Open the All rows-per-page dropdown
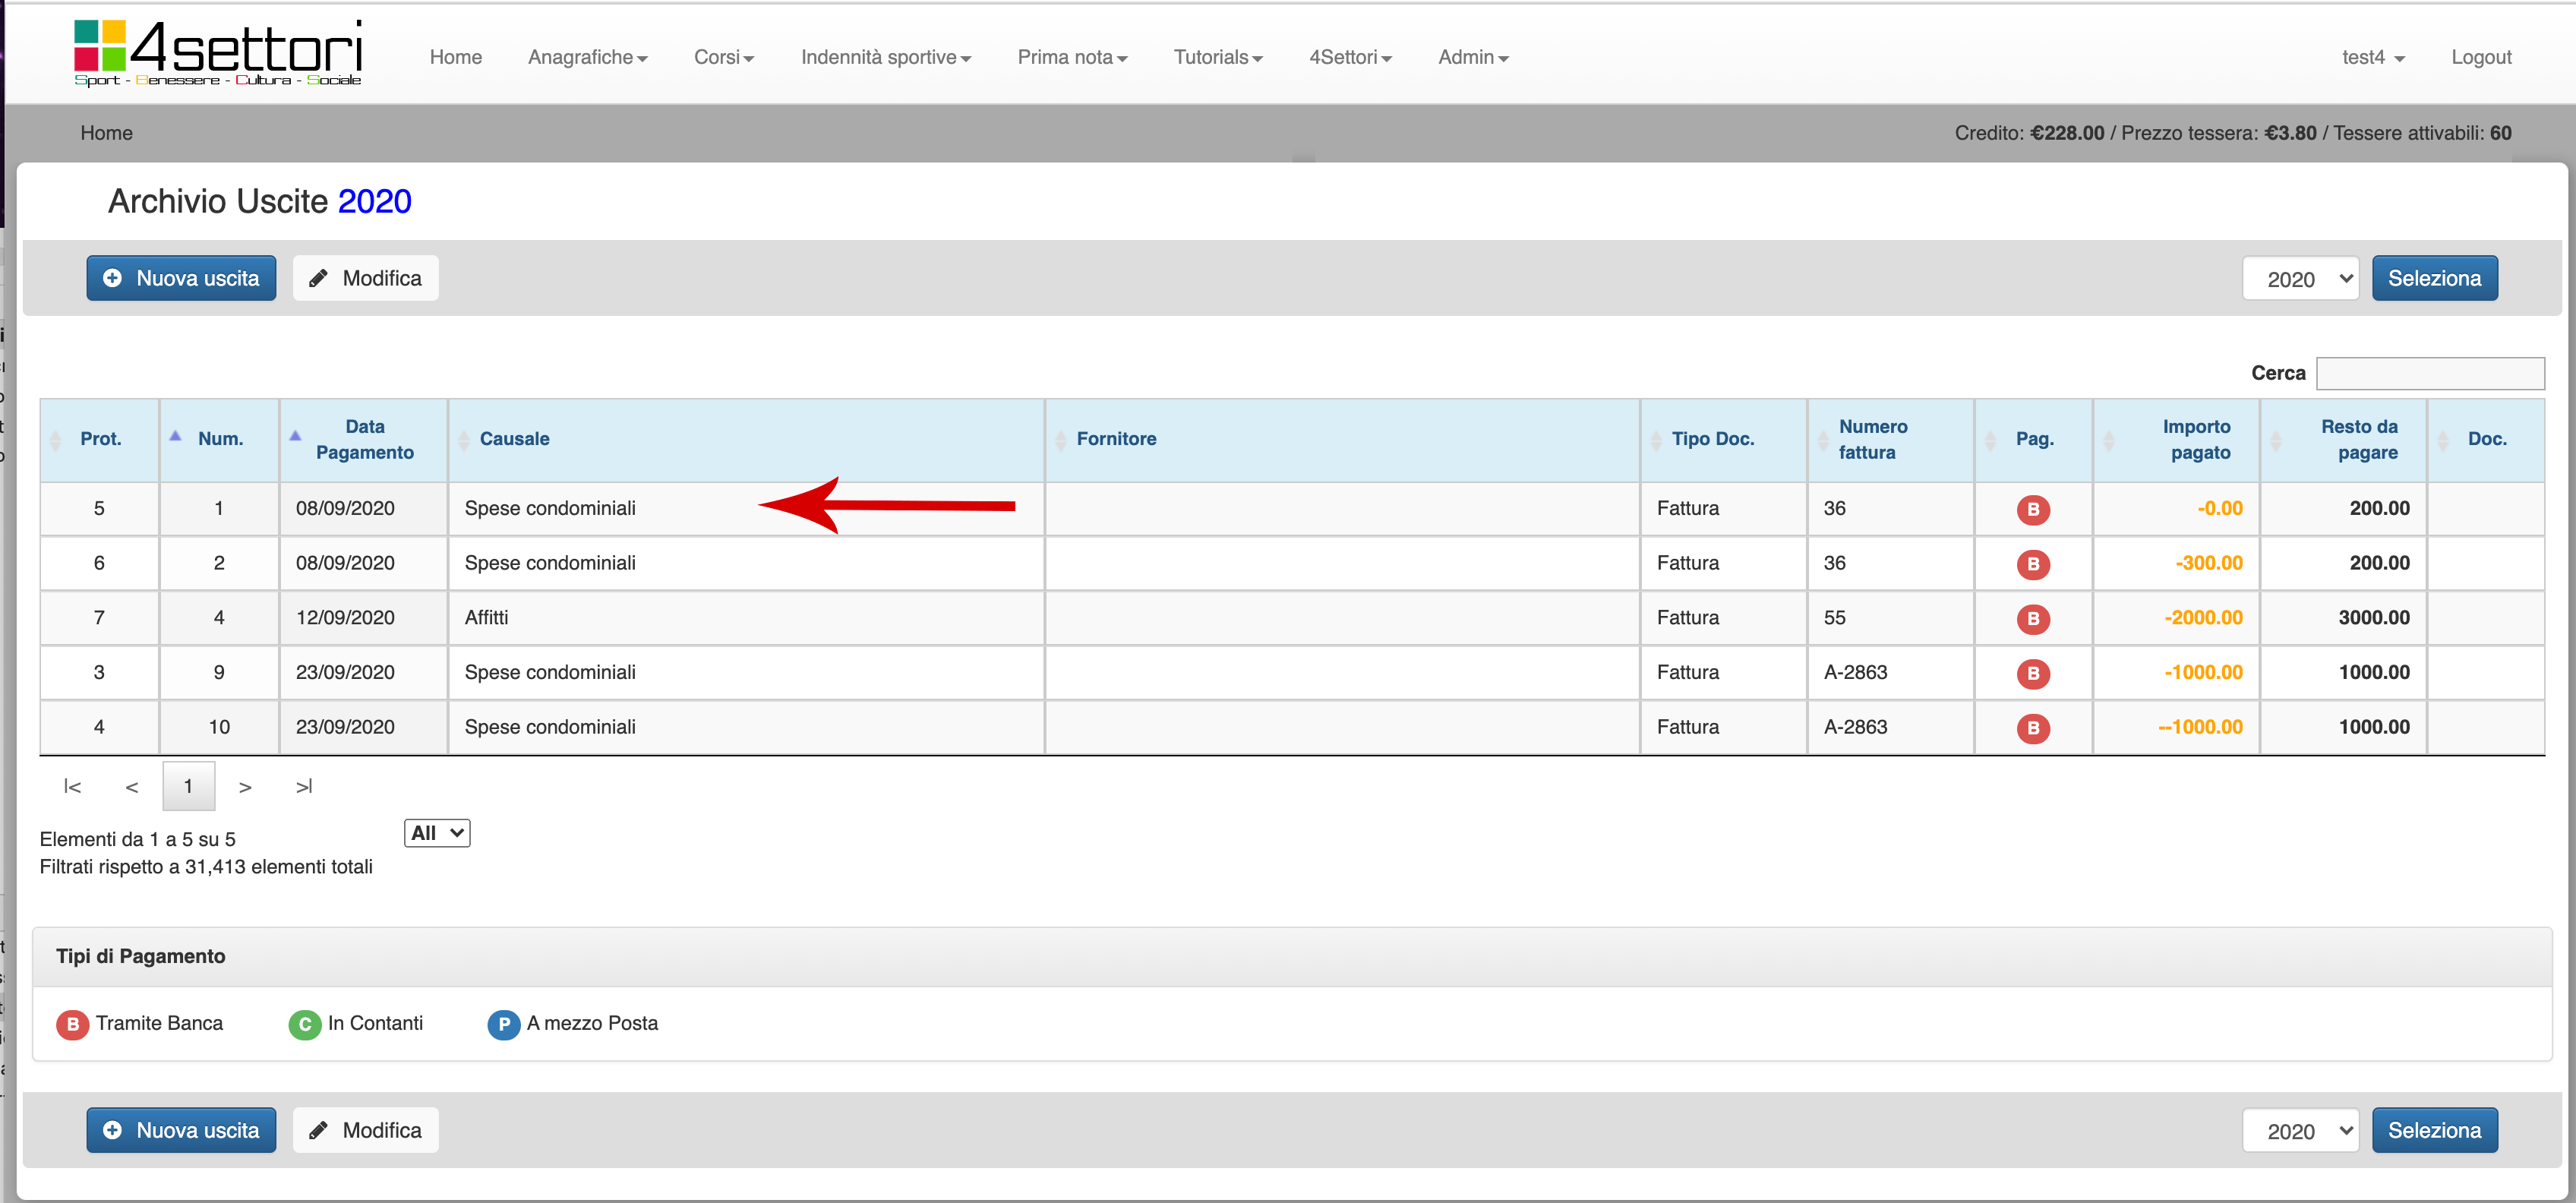Image resolution: width=2576 pixels, height=1203 pixels. [436, 833]
